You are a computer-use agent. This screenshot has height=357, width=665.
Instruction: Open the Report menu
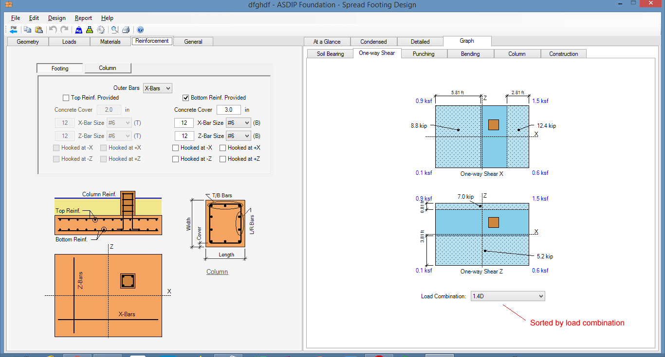point(84,18)
